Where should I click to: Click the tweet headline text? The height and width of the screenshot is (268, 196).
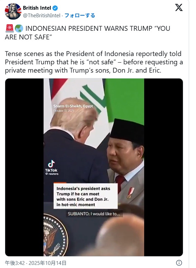coord(87,33)
